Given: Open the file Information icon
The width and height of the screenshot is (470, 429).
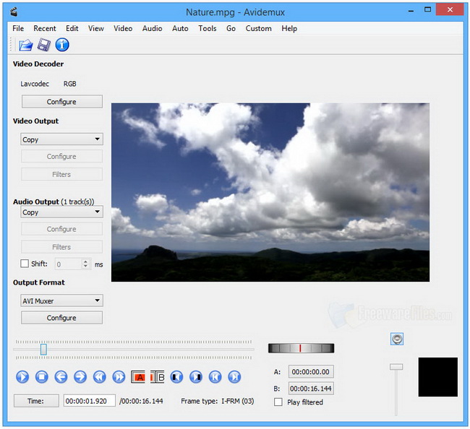Looking at the screenshot, I should [62, 45].
